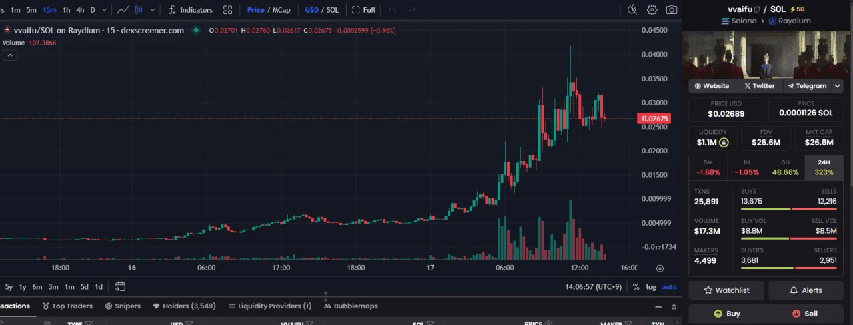
Task: Set chart range to 1d
Action: tap(99, 287)
